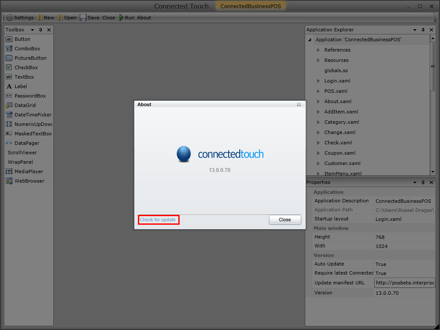Expand the POS.xaml node

point(318,91)
